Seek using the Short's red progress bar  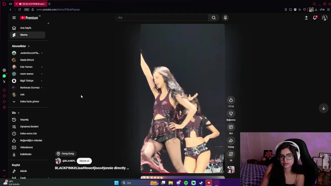click(183, 173)
